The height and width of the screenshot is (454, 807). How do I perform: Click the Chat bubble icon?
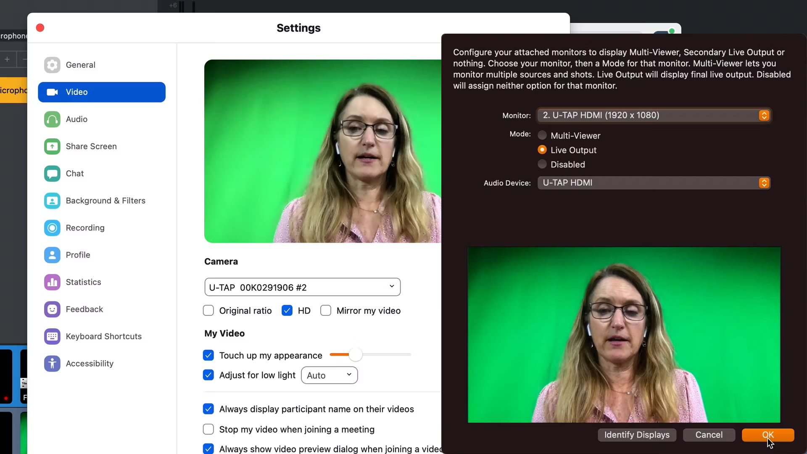(52, 174)
